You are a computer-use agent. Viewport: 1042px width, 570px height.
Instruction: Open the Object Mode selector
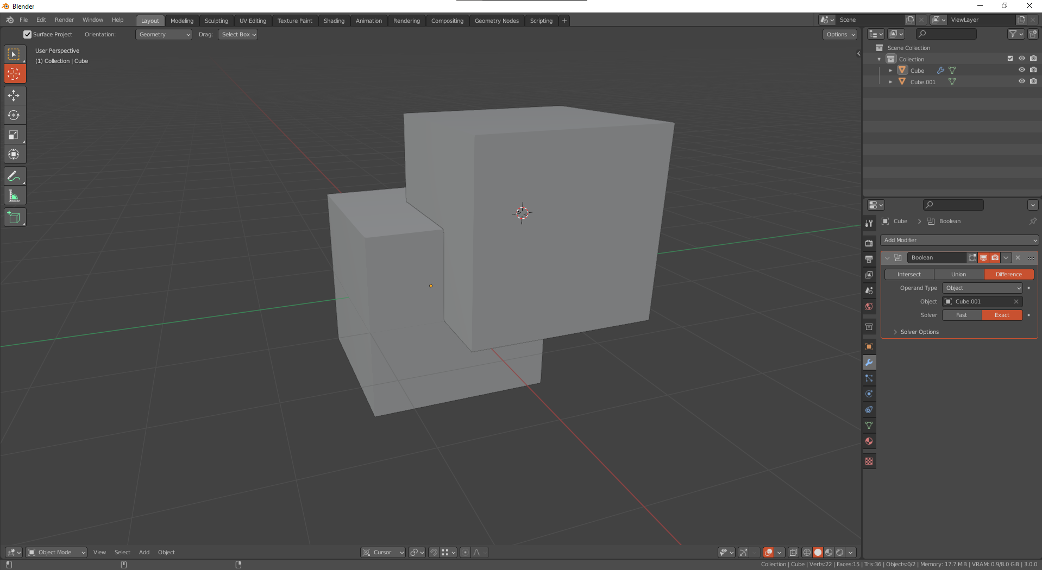pyautogui.click(x=57, y=553)
